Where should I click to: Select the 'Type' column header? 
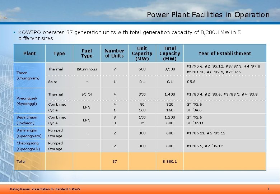(x=59, y=53)
